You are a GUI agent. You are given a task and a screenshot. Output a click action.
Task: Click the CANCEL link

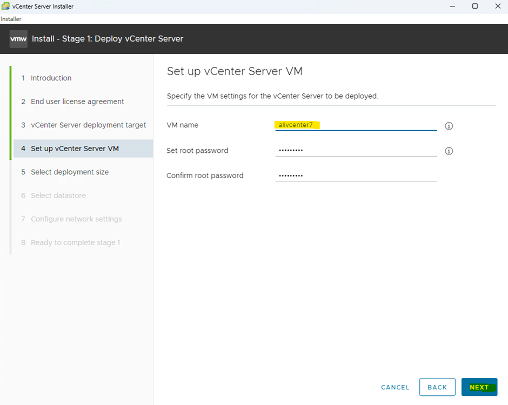point(395,387)
